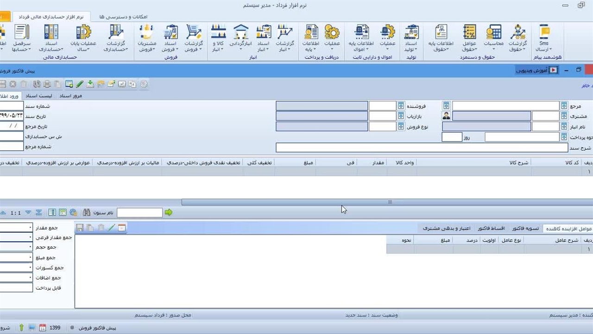Switch to the لیست اسناد tab
593x334 pixels.
click(38, 96)
